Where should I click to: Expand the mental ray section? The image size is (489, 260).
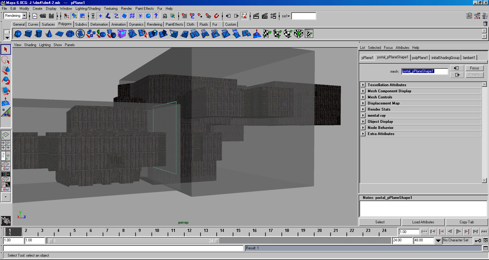click(x=363, y=115)
